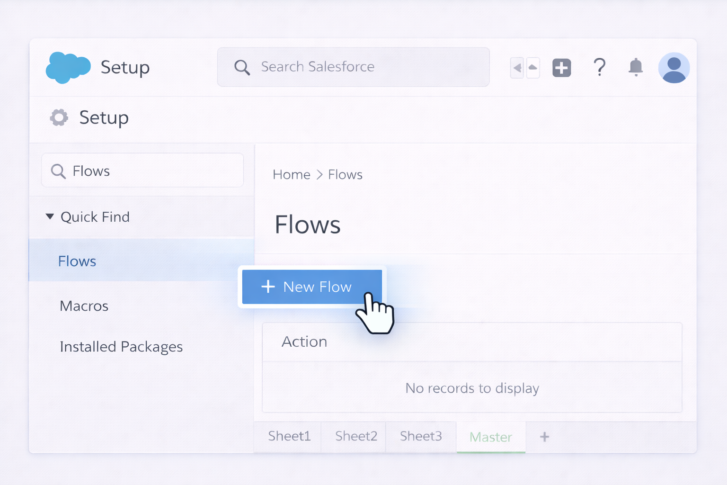The image size is (727, 485).
Task: Click the Flows page heading
Action: tap(308, 225)
